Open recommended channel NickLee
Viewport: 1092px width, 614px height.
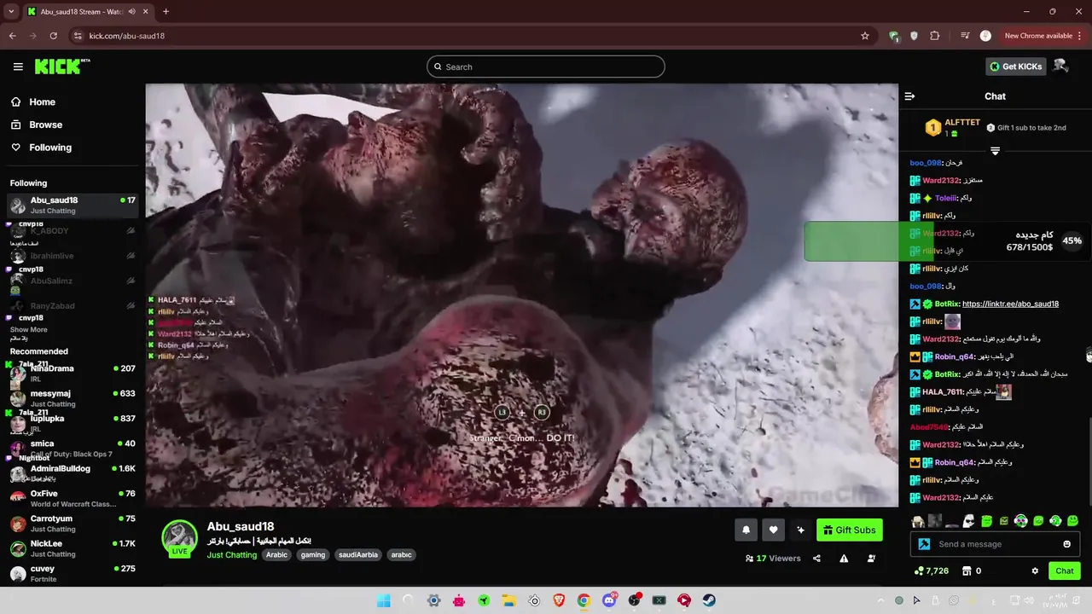click(x=73, y=548)
